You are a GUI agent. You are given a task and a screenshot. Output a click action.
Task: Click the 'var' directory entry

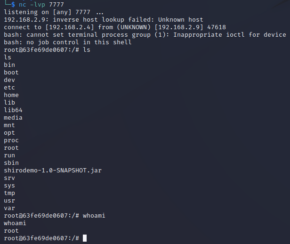pos(9,208)
